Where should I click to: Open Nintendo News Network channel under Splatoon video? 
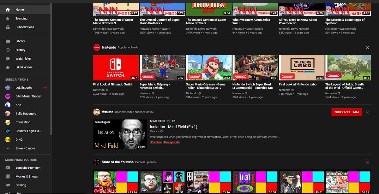[340, 29]
